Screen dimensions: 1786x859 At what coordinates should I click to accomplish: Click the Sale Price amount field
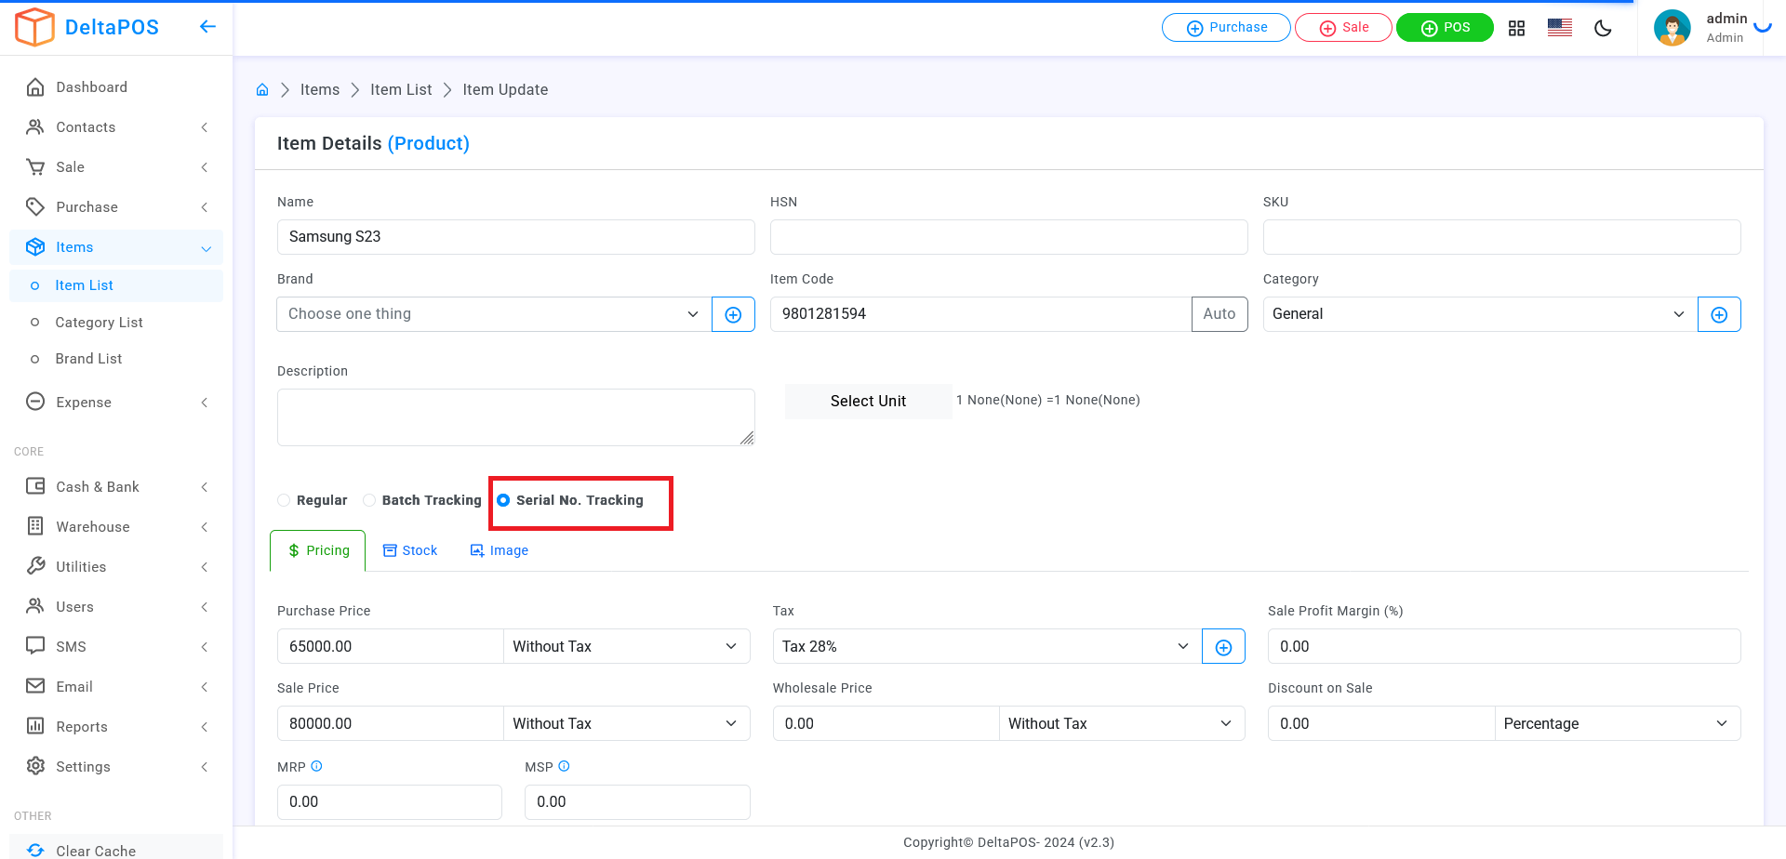(x=391, y=723)
